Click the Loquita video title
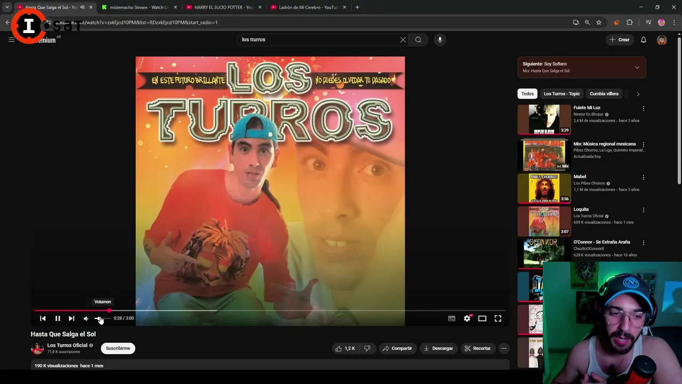682x384 pixels. tap(581, 209)
